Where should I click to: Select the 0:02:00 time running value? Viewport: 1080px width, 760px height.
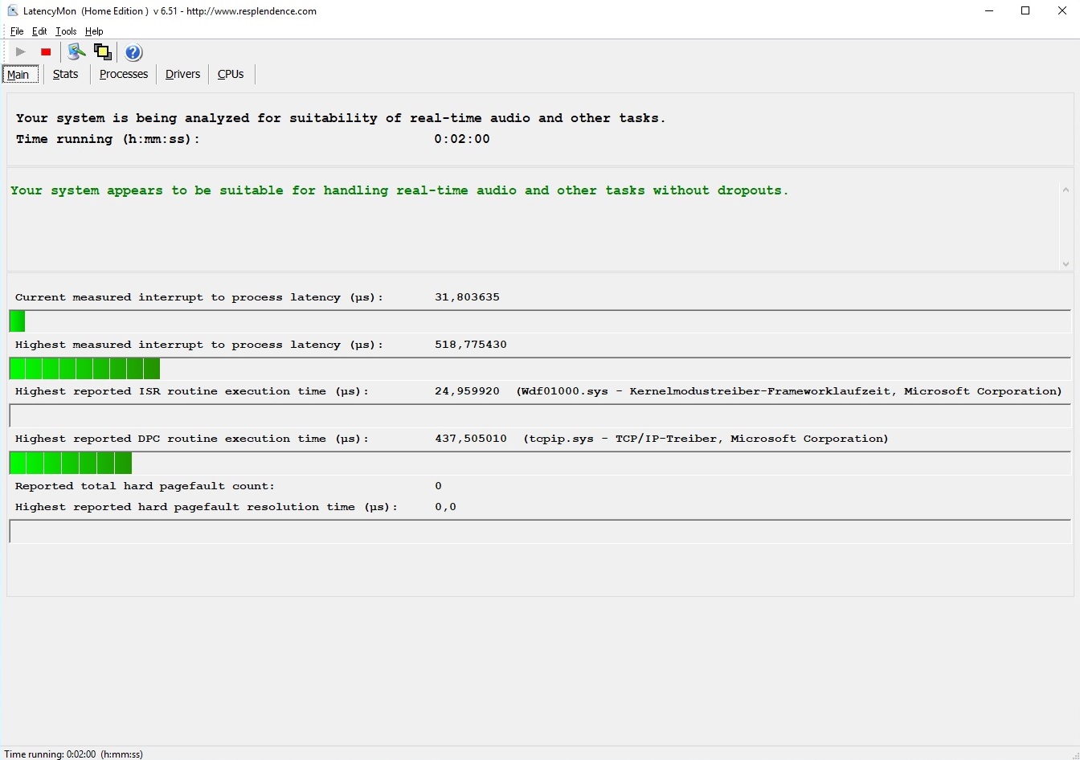462,139
